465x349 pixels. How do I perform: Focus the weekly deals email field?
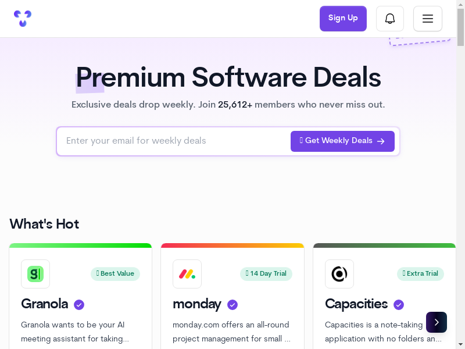click(174, 141)
